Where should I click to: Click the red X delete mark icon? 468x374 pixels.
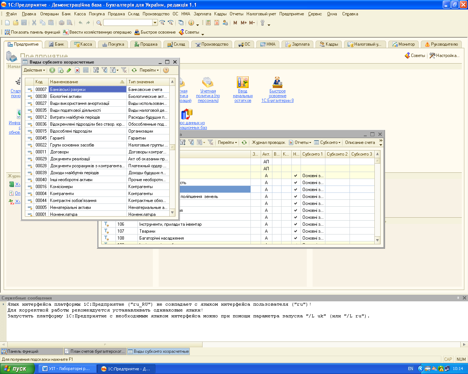pos(77,70)
